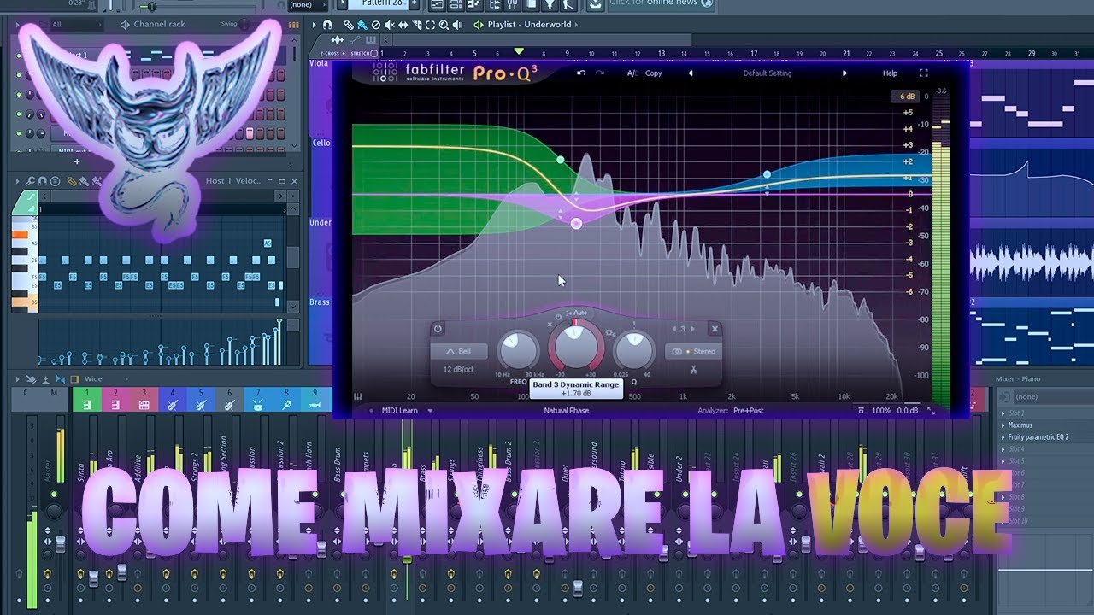Click the 100% gain scale value

click(x=881, y=411)
